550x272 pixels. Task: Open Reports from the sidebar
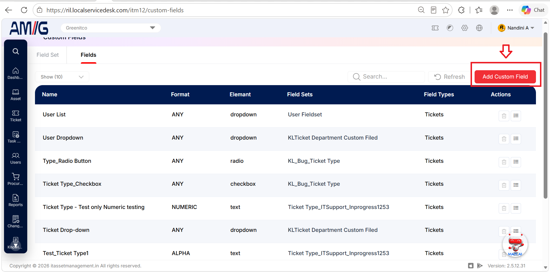pyautogui.click(x=15, y=201)
